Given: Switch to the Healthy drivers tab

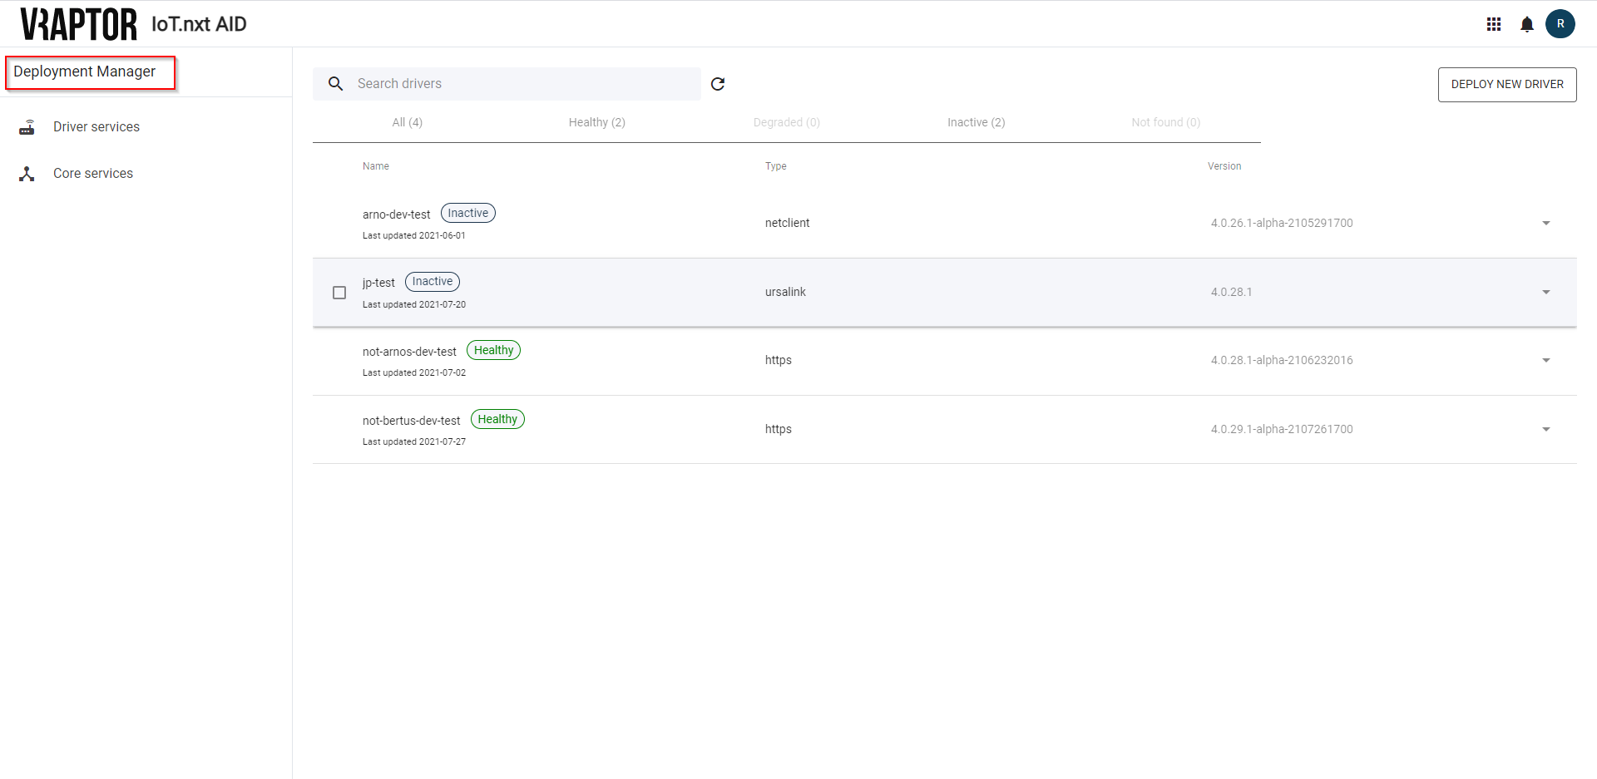Looking at the screenshot, I should [596, 122].
